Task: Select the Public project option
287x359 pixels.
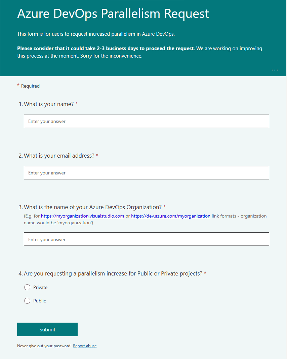Action: [27, 301]
